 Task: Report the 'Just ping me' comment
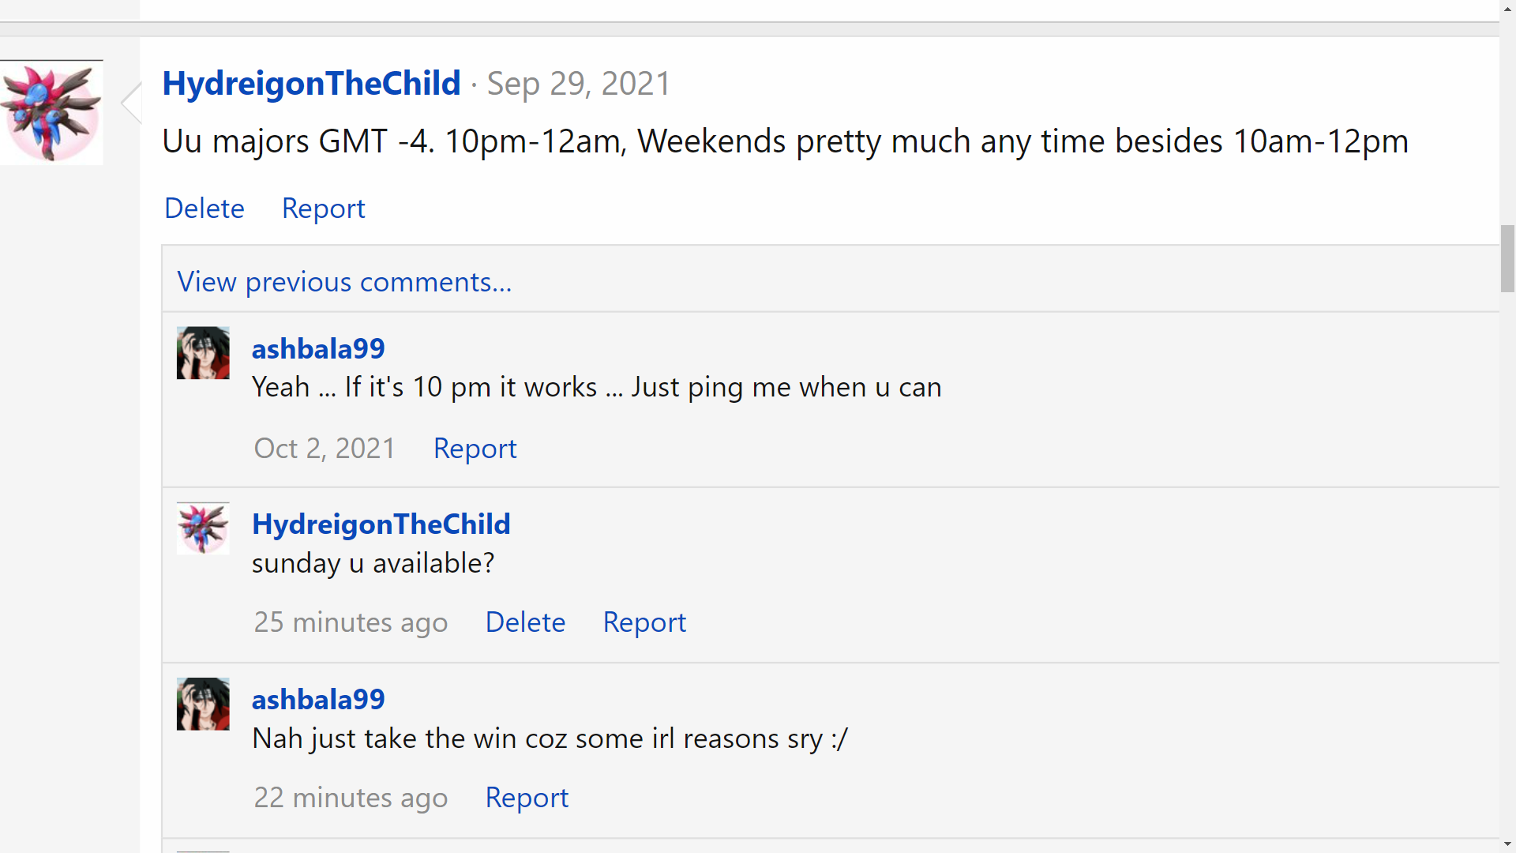tap(475, 449)
